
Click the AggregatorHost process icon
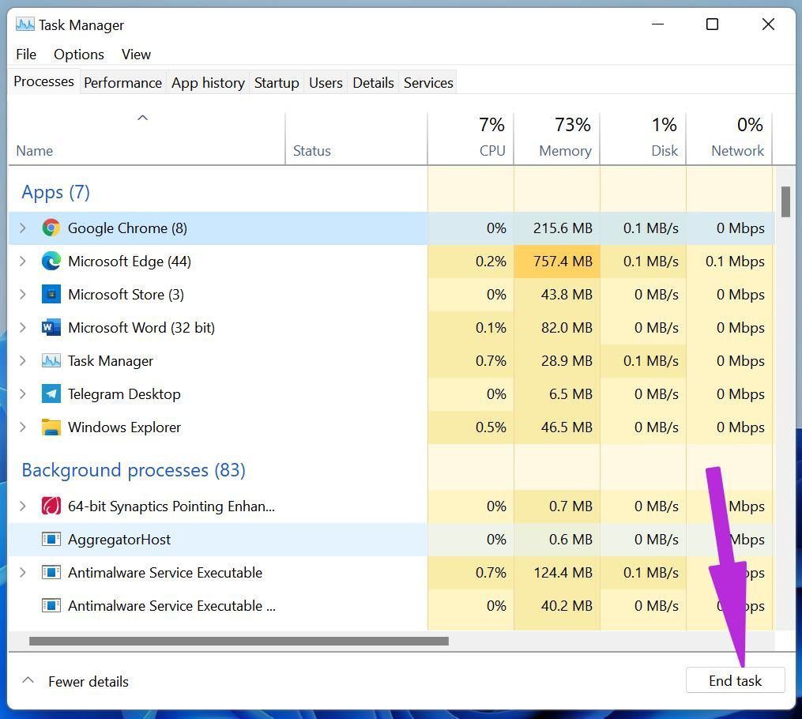pyautogui.click(x=51, y=540)
